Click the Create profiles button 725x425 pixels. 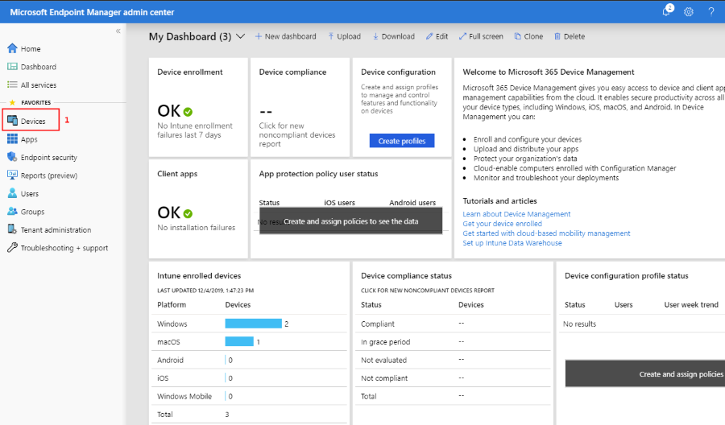point(402,141)
